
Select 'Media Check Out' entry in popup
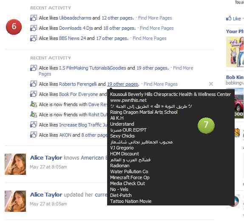(128, 183)
